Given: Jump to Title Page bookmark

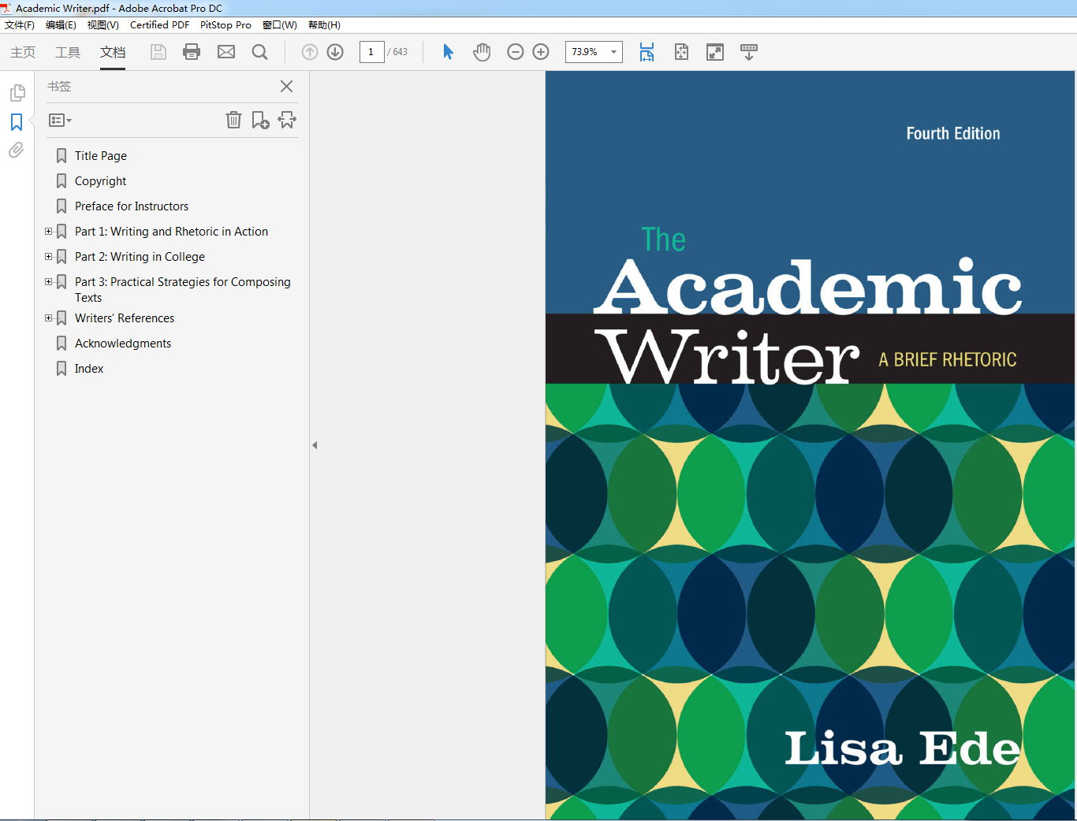Looking at the screenshot, I should pos(101,156).
